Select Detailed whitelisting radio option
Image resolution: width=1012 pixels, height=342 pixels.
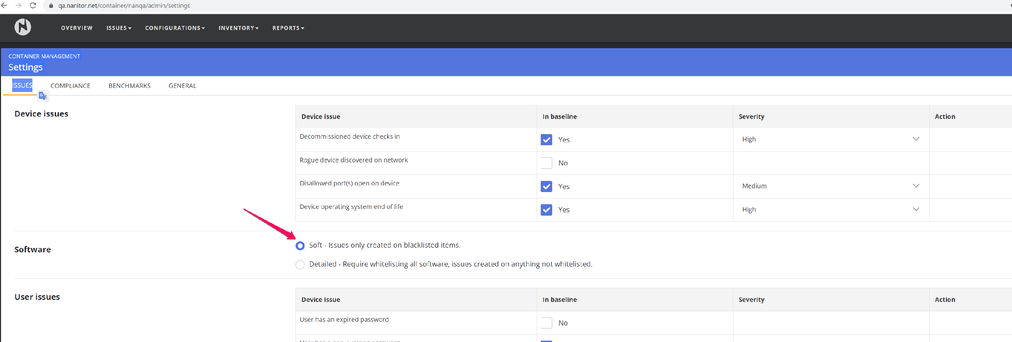tap(300, 265)
